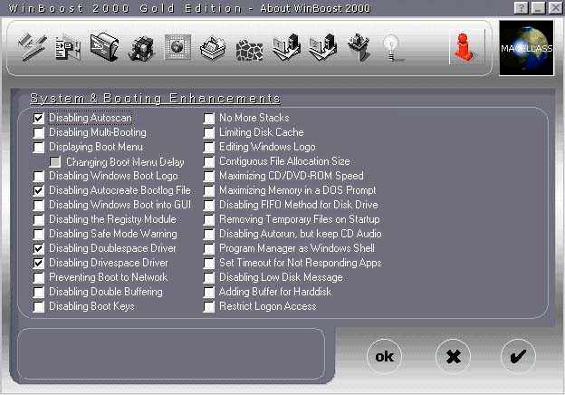
Task: Click the round cross cancel button
Action: point(453,356)
